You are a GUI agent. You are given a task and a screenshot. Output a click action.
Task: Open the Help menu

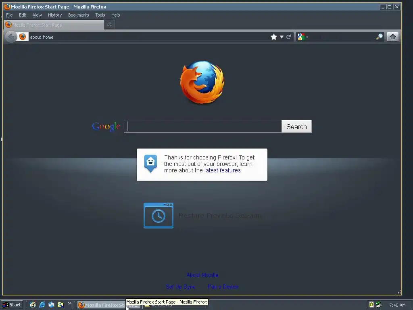[x=115, y=15]
